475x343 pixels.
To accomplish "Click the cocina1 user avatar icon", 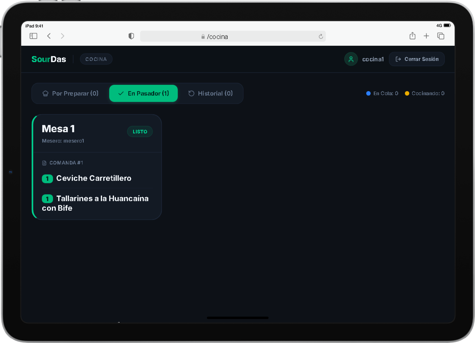I will [351, 59].
